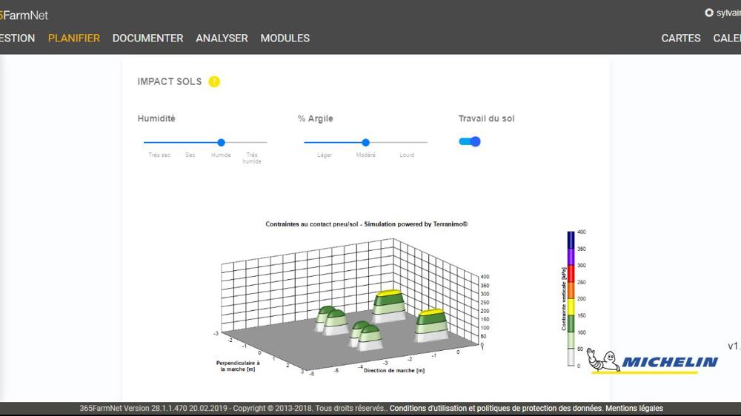Open the user settings gear icon
Screen dimensions: 741x416
(x=709, y=13)
